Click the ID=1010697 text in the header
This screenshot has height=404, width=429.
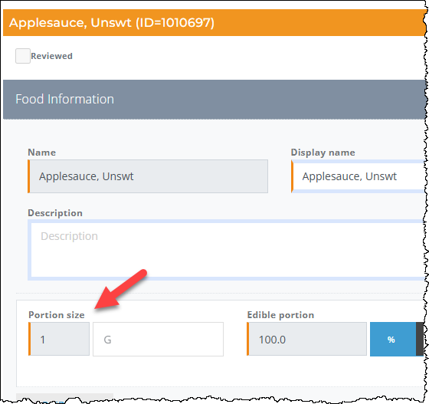(175, 23)
